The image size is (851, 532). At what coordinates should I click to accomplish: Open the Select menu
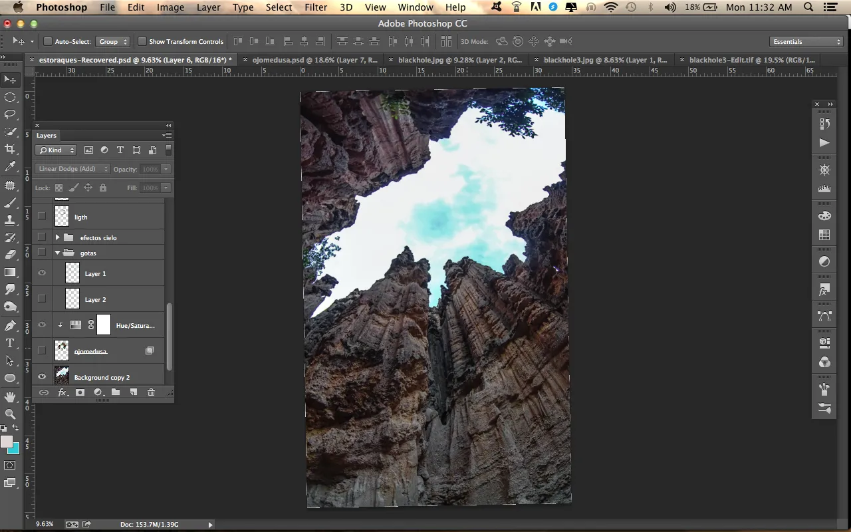coord(279,7)
